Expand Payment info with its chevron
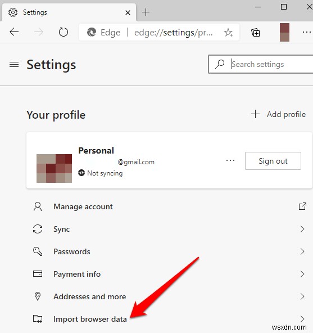 pos(302,274)
